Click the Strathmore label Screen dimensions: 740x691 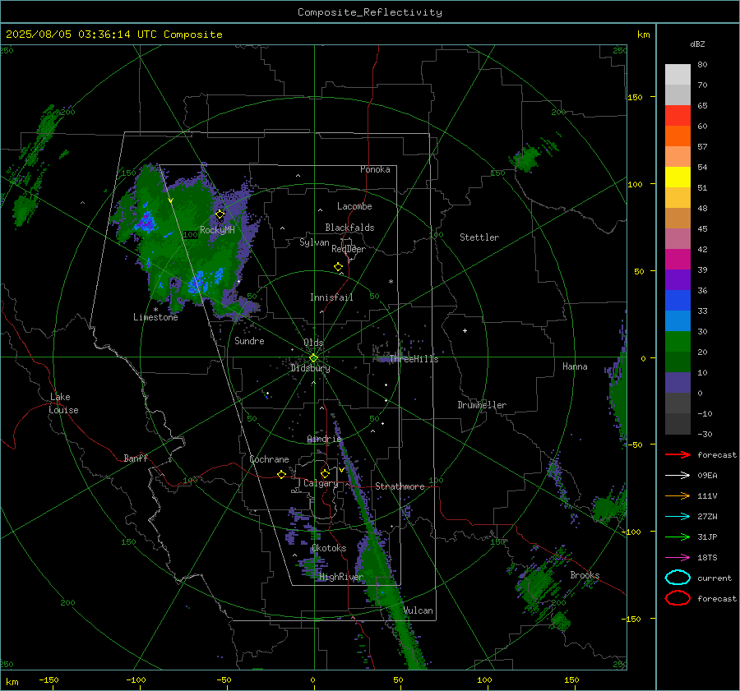[x=400, y=486]
